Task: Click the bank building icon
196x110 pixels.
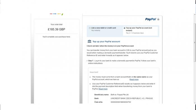Action: (x=89, y=41)
